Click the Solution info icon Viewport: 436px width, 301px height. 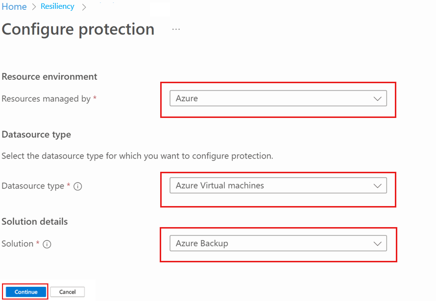click(x=47, y=244)
